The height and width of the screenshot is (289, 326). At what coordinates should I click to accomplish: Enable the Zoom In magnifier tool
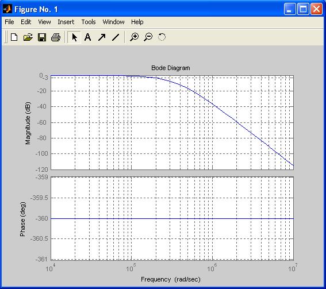tap(134, 37)
